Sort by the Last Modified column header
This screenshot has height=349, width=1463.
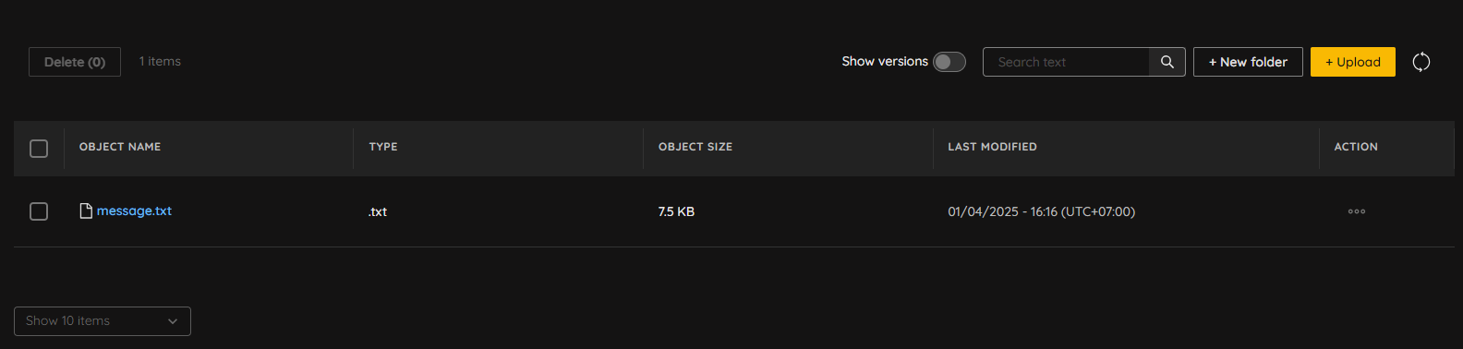992,147
